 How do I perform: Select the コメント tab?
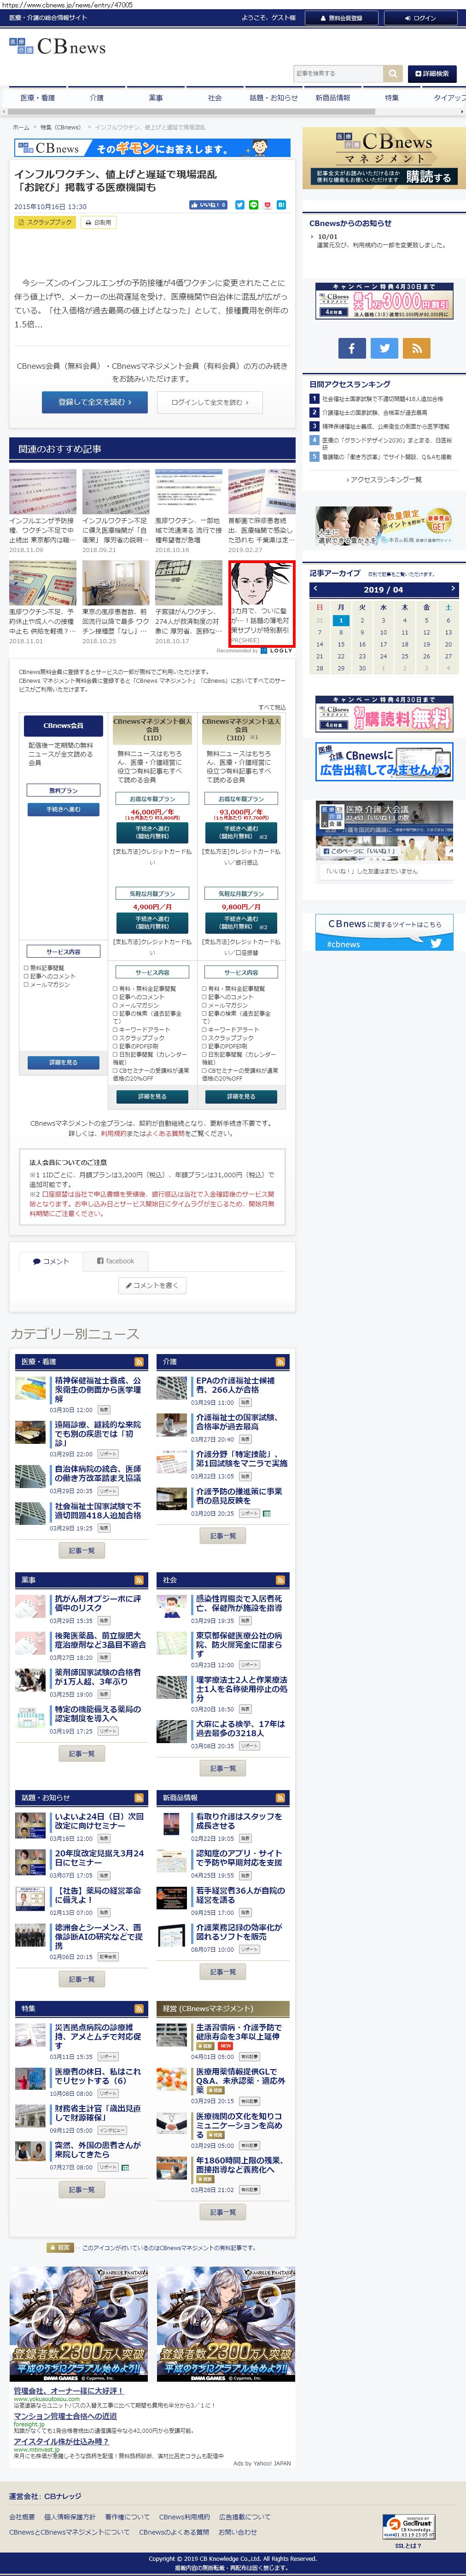point(51,1261)
